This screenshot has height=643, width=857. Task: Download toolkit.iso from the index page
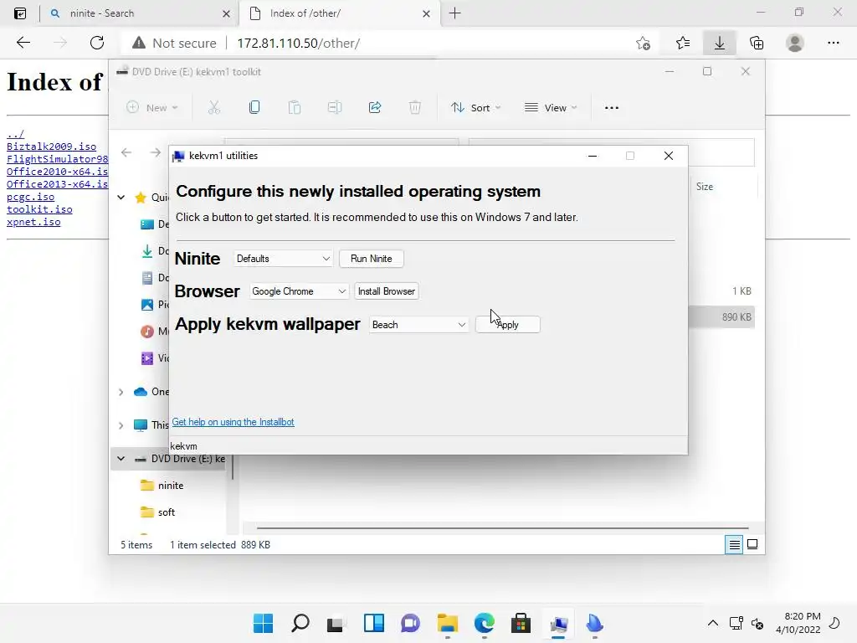(39, 209)
